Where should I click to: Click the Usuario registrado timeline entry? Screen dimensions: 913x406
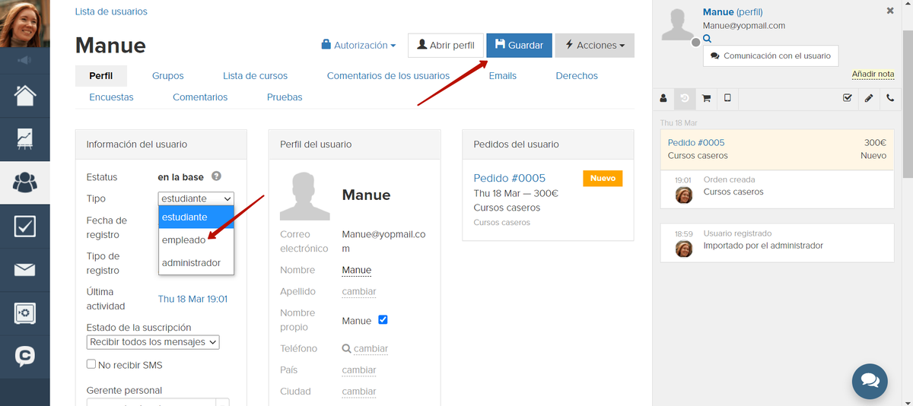(x=777, y=243)
